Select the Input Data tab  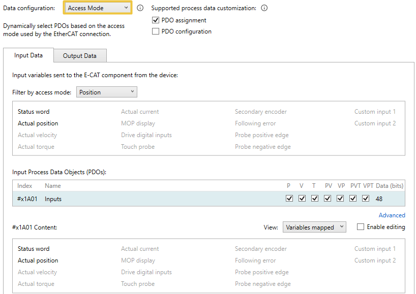click(x=28, y=55)
